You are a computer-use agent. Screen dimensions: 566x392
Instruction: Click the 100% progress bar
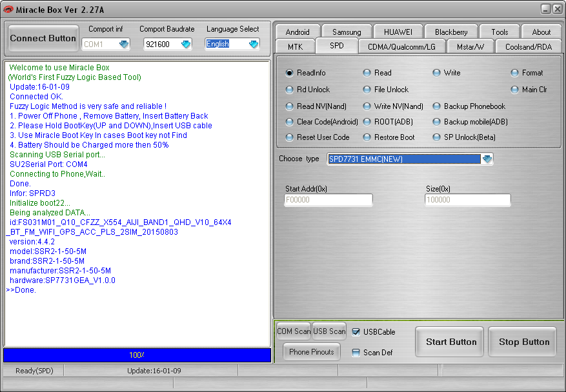click(137, 355)
